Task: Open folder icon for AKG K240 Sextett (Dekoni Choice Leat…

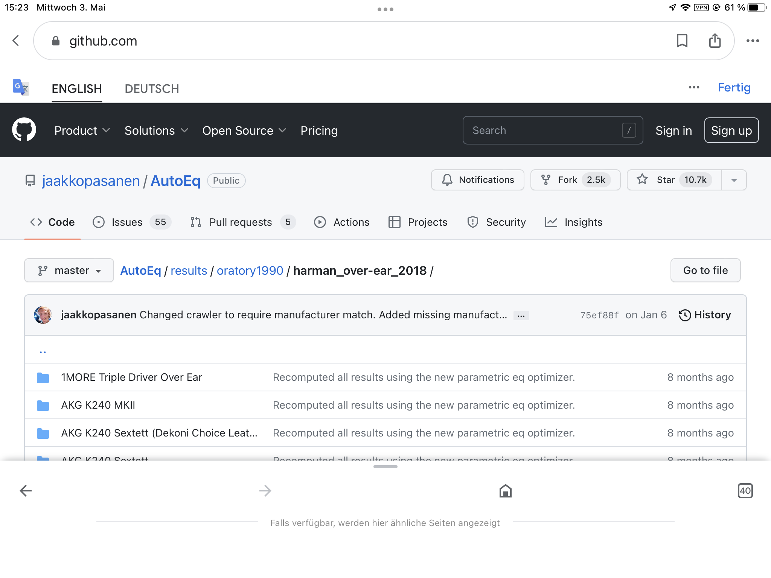Action: [43, 433]
